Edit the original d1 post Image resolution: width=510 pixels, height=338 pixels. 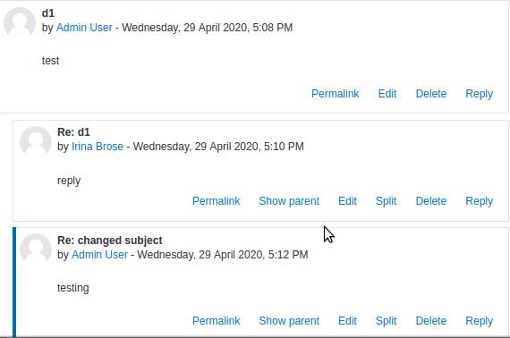pos(387,94)
